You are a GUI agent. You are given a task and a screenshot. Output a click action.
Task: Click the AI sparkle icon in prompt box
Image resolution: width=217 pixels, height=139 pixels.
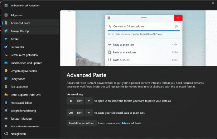pos(110,26)
